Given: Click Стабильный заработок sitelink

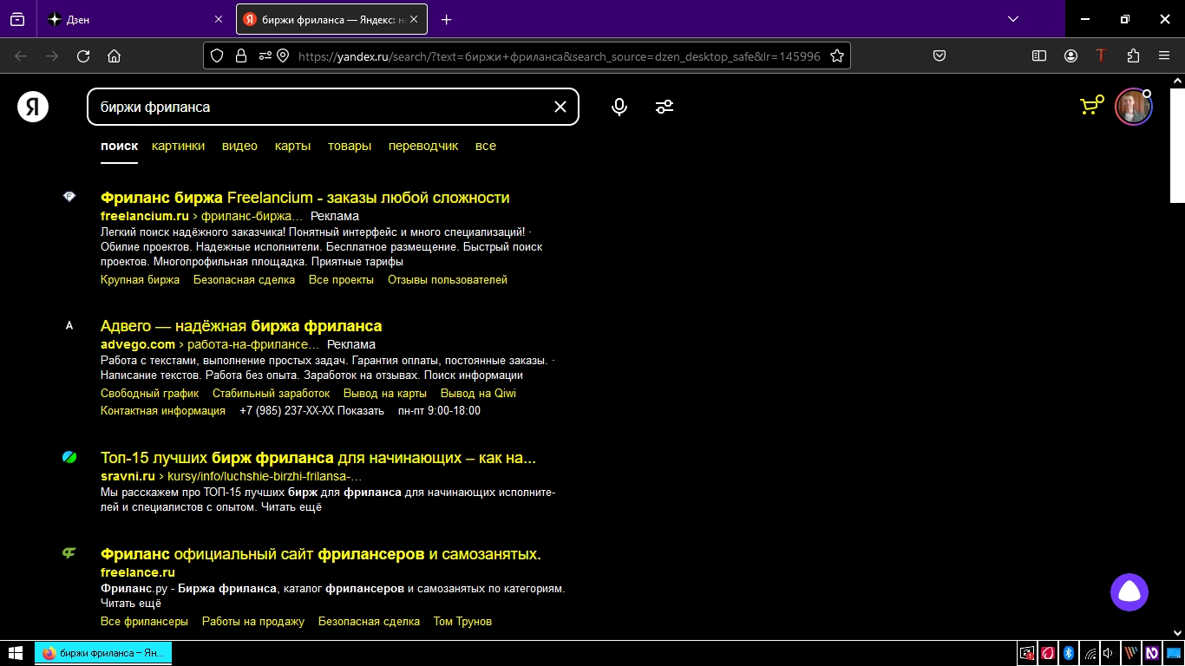Looking at the screenshot, I should tap(271, 394).
